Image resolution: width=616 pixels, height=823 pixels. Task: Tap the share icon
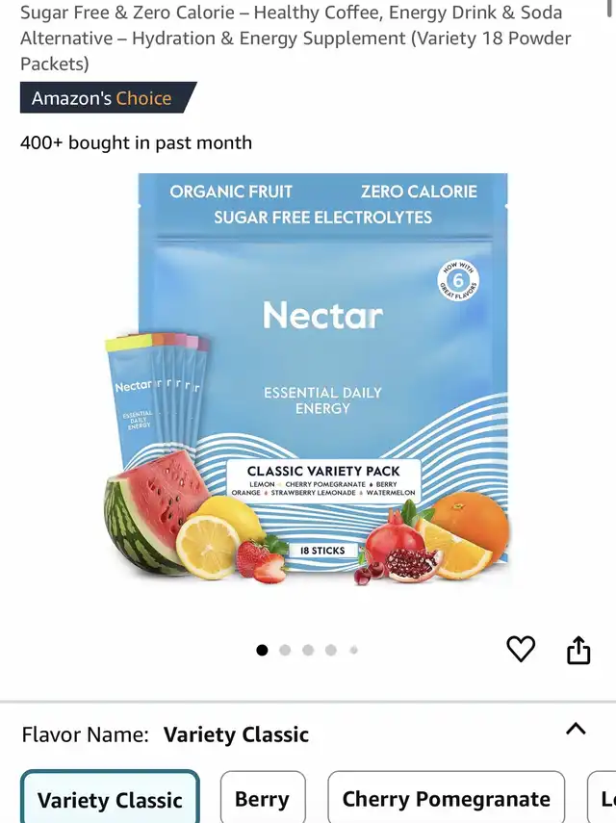point(578,650)
